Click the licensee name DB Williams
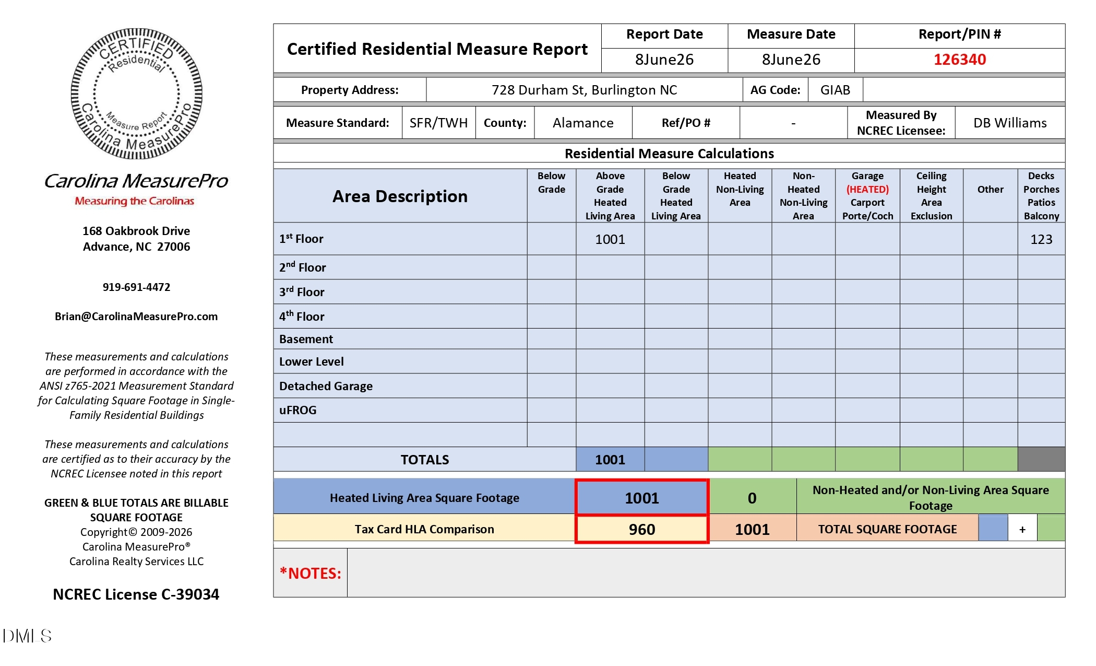Image resolution: width=1096 pixels, height=666 pixels. (x=1010, y=123)
